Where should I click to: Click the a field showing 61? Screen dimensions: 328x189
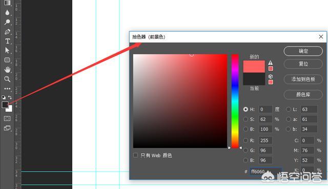tap(309, 119)
